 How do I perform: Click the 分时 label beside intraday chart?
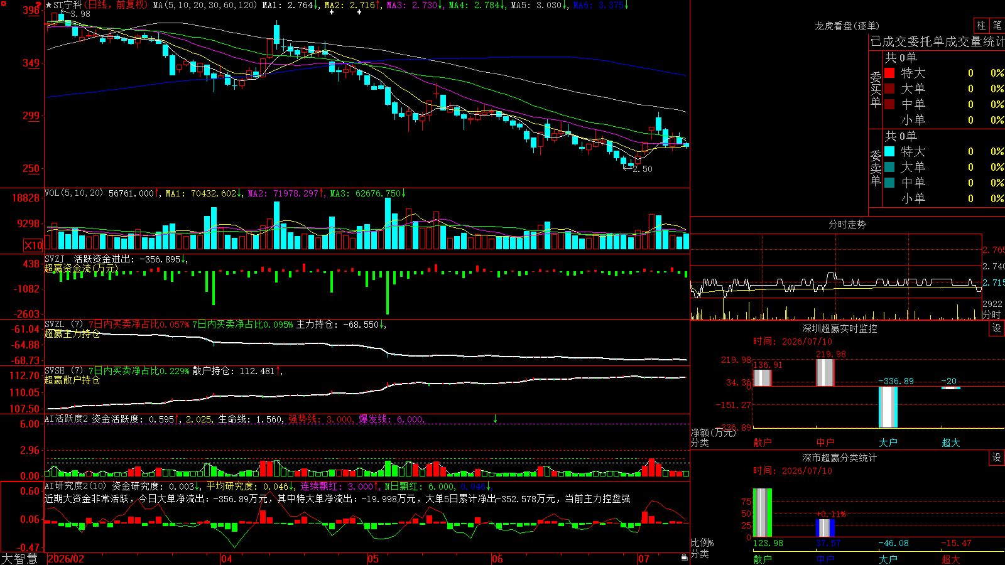(991, 315)
